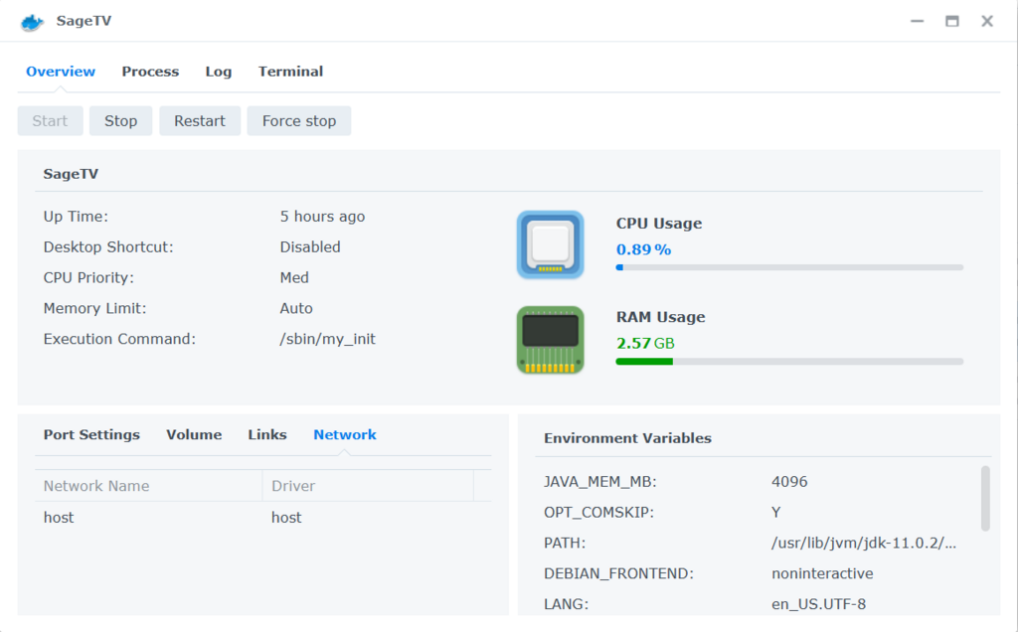Click the 'Environment Variables' heading
The image size is (1018, 632).
point(627,438)
